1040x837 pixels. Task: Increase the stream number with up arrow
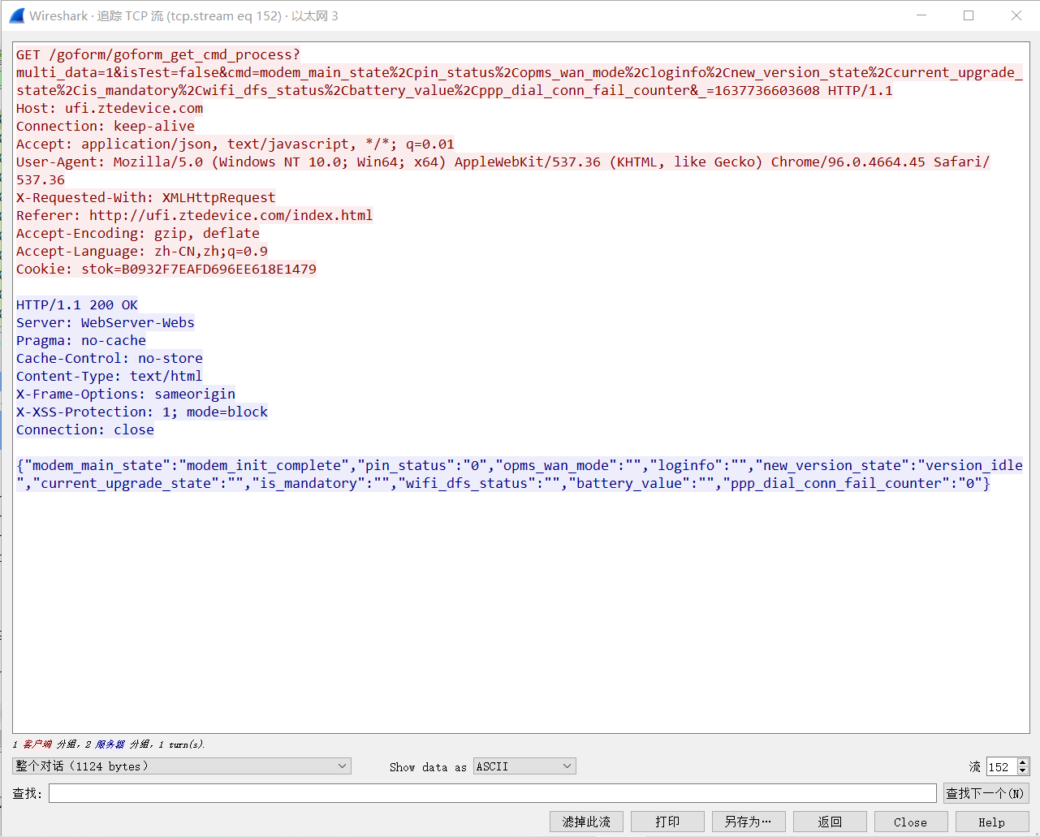1023,762
